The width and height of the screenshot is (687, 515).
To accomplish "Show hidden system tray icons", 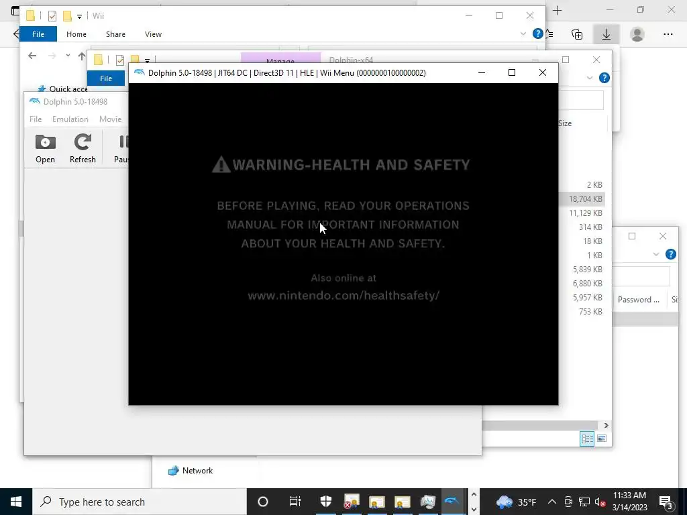I will click(552, 502).
